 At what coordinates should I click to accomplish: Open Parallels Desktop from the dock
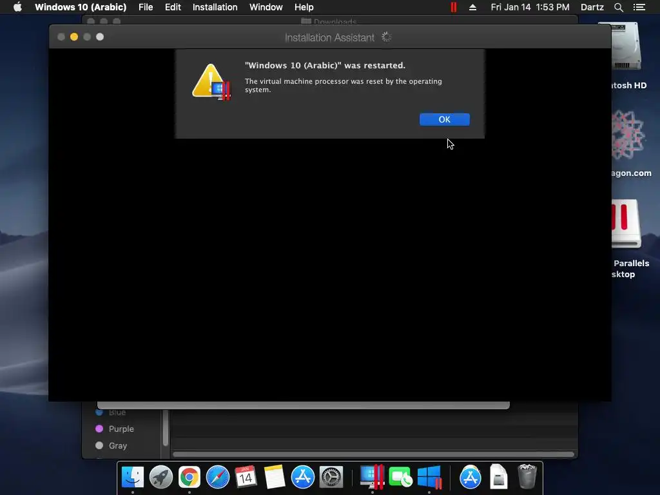click(372, 477)
